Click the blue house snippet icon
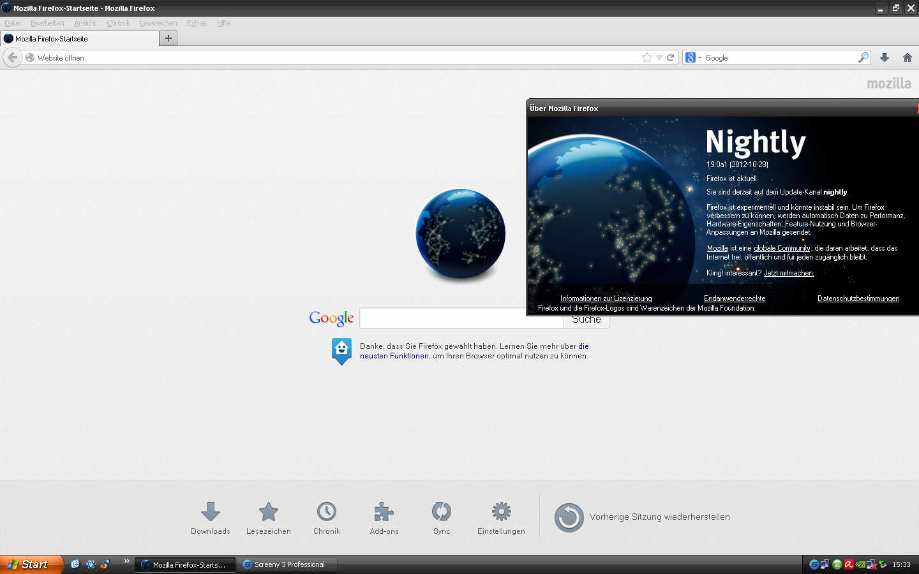Viewport: 919px width, 574px height. point(342,351)
